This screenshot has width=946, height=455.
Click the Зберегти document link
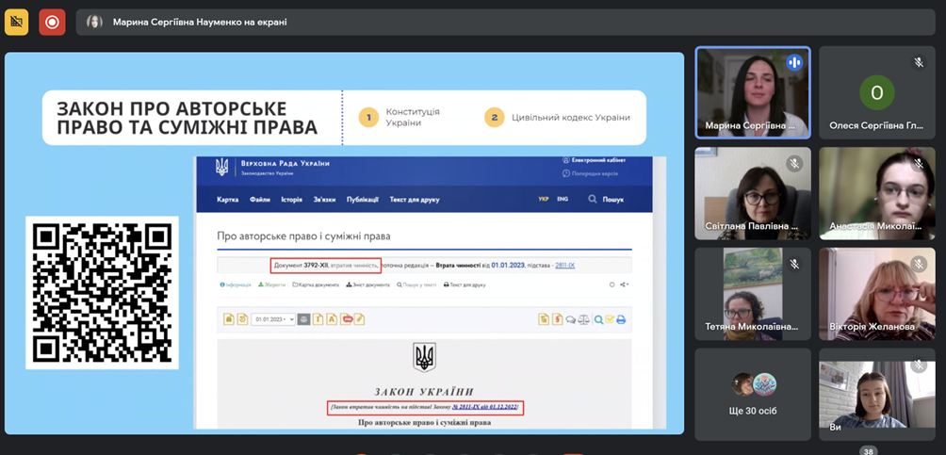pos(272,284)
